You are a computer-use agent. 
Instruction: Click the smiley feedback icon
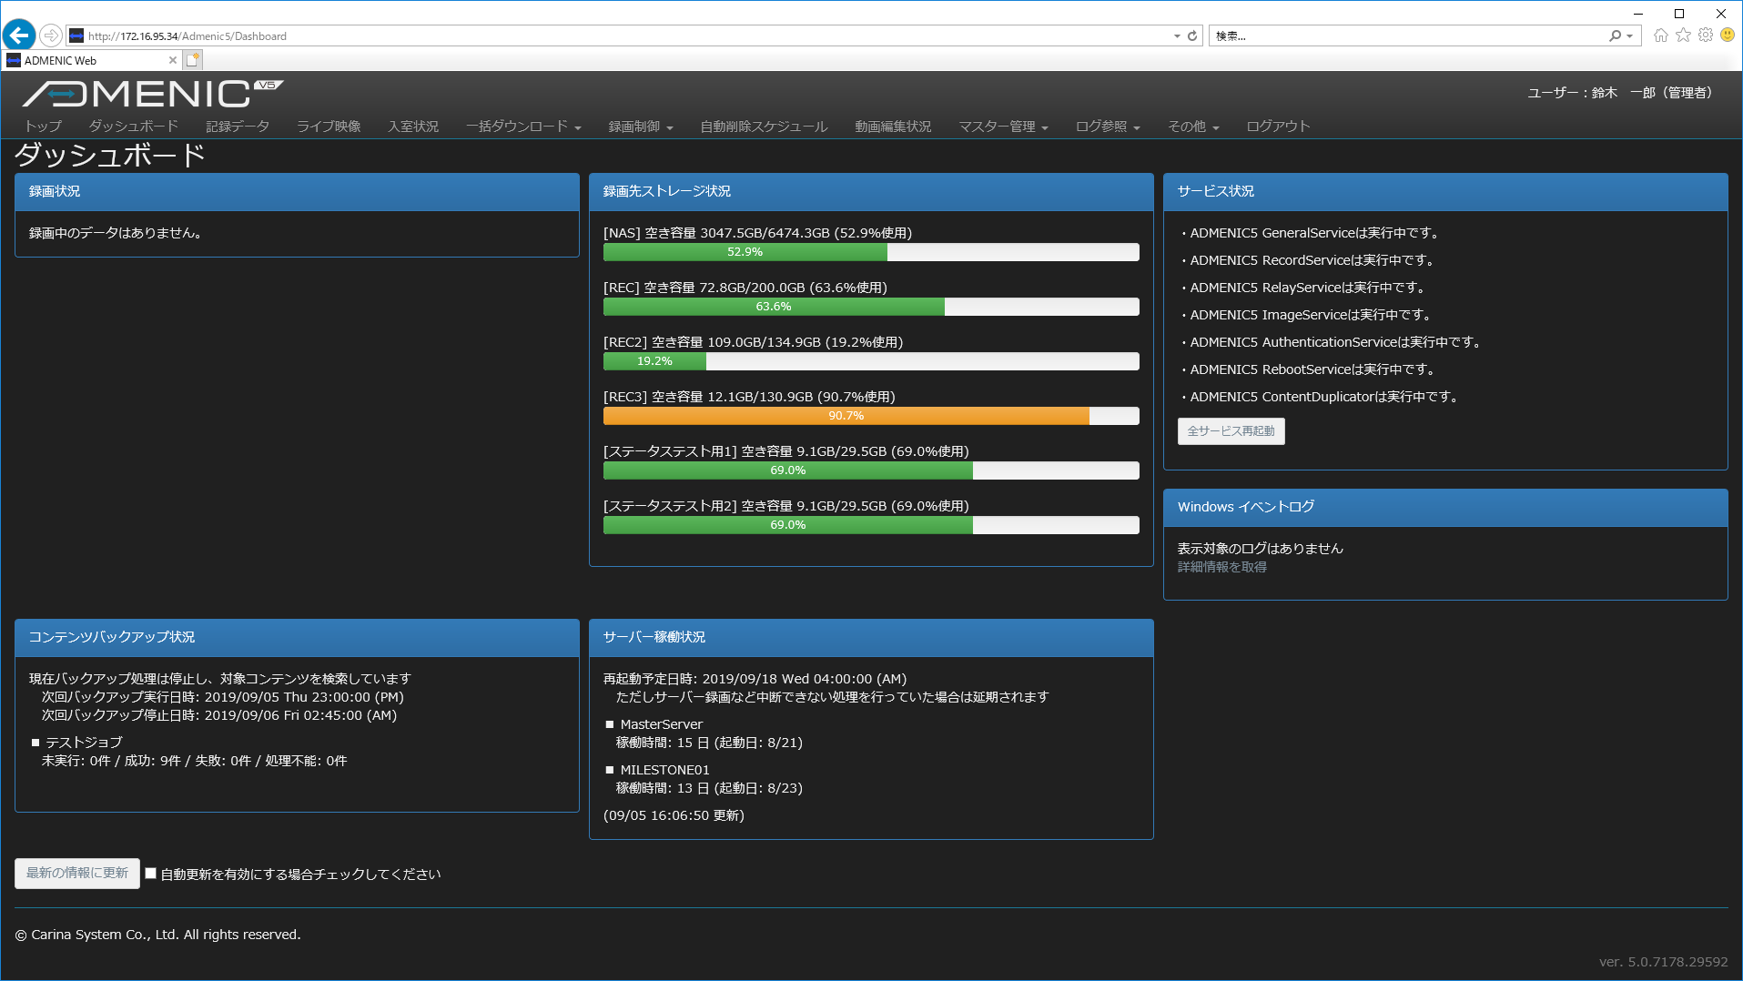coord(1727,35)
